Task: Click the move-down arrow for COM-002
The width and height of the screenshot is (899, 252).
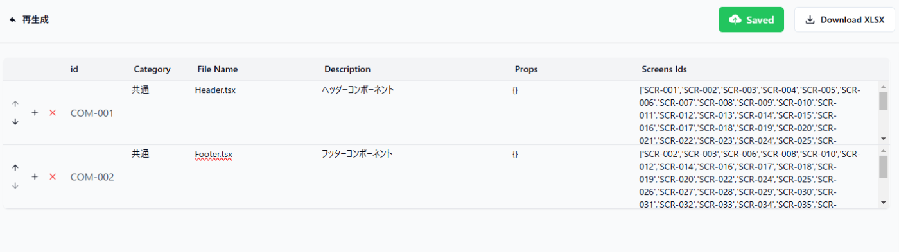Action: [x=15, y=185]
